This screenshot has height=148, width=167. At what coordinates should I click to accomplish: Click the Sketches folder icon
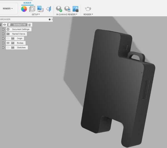click(x=13, y=47)
